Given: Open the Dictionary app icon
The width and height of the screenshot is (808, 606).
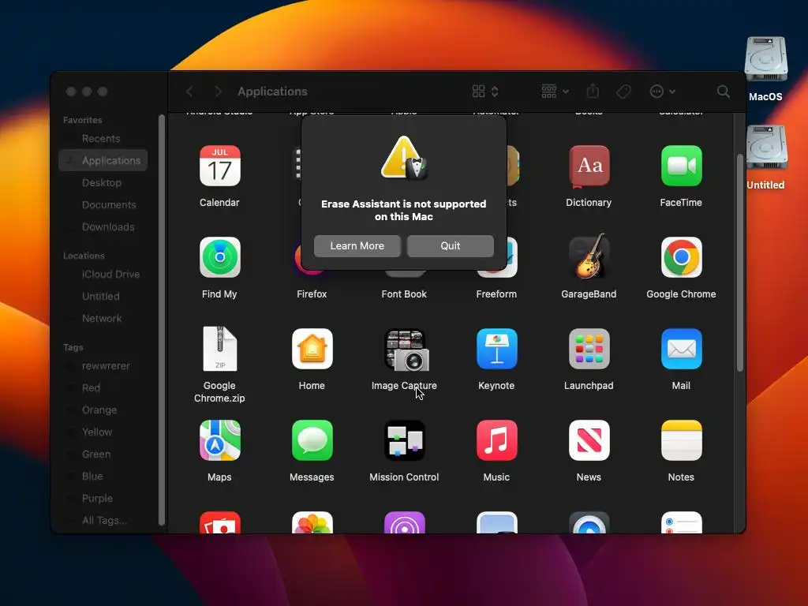Looking at the screenshot, I should pos(589,166).
